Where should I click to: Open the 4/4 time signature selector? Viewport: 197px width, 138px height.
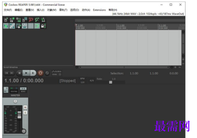point(92,80)
